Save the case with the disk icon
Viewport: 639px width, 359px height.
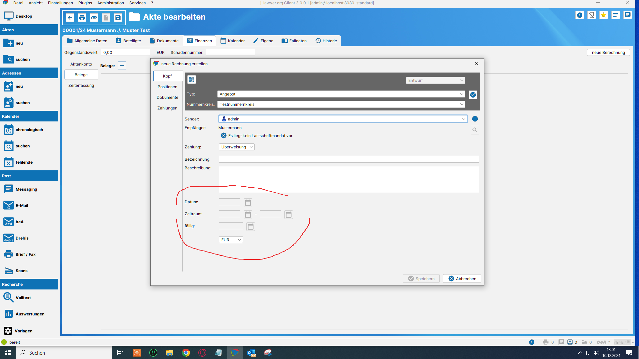point(118,18)
